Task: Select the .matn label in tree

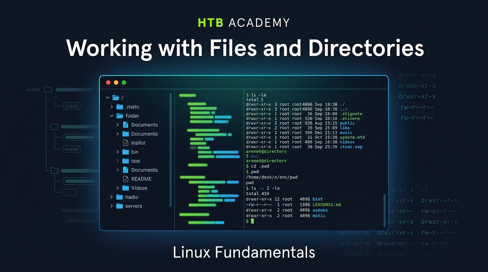Action: click(133, 107)
